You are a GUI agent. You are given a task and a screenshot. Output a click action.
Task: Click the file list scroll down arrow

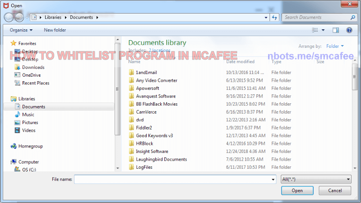pyautogui.click(x=355, y=168)
